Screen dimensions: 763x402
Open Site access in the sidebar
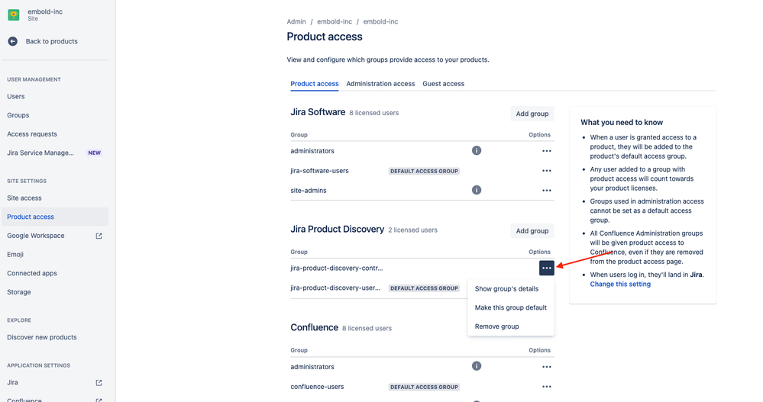pos(24,198)
